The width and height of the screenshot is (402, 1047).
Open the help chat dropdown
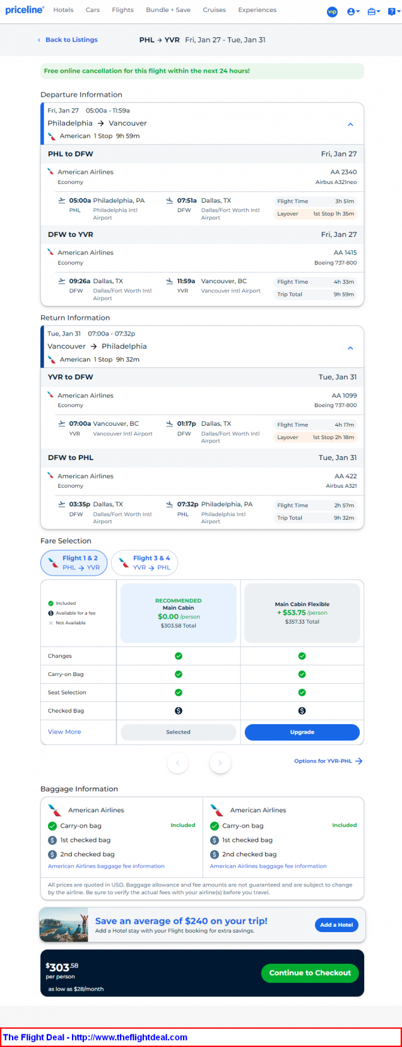pyautogui.click(x=393, y=11)
